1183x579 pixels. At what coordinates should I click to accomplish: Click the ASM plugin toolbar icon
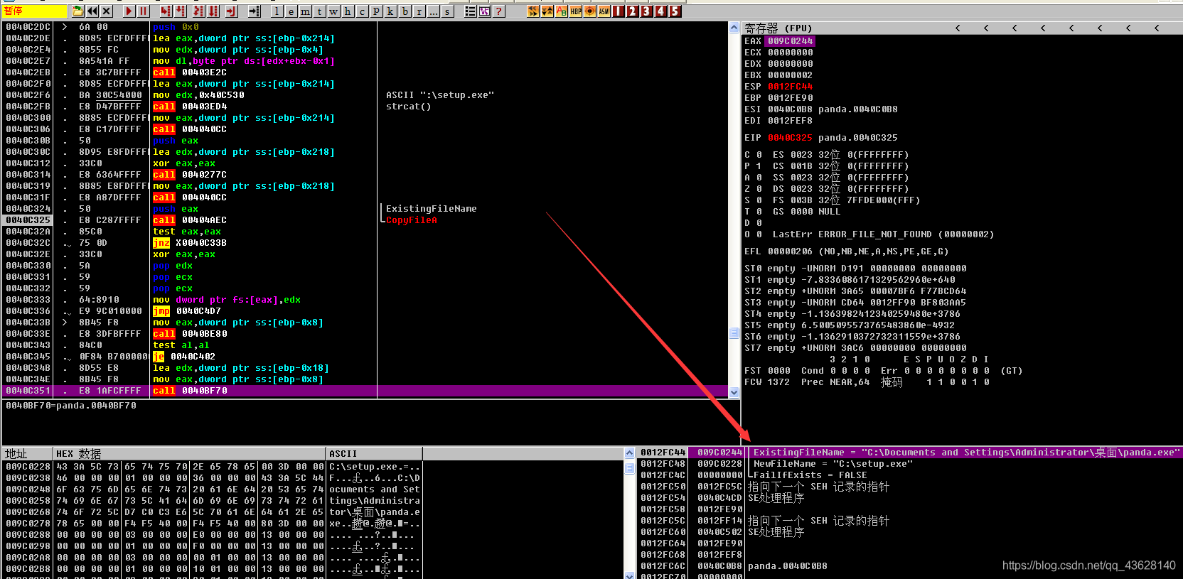coord(604,11)
